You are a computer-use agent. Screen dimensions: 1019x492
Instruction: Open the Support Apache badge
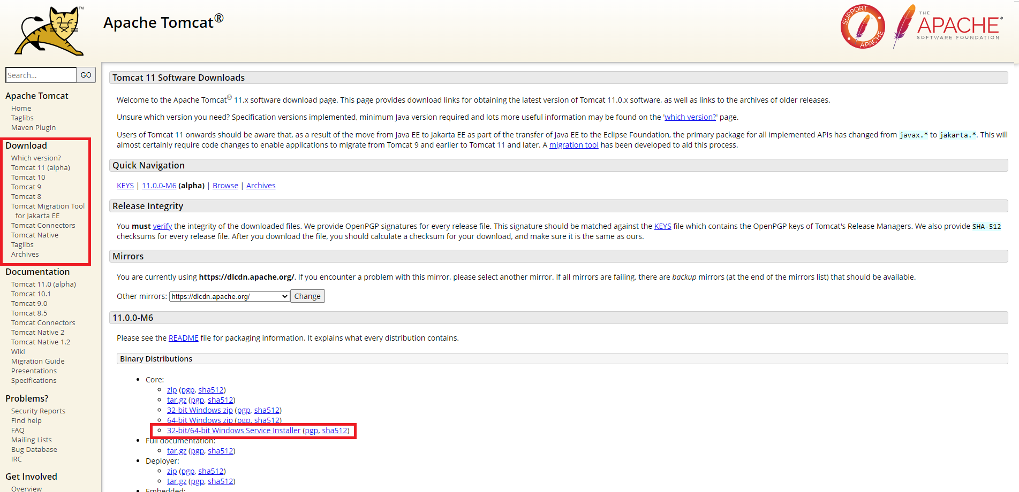863,26
